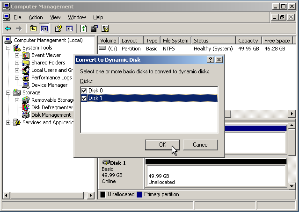Select the Disk Defragmenter tree item

(x=52, y=107)
